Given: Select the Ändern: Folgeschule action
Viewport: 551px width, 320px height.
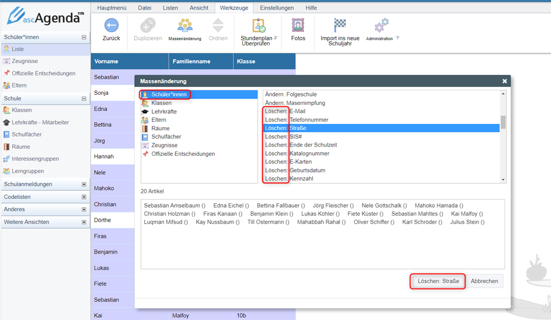Looking at the screenshot, I should (382, 94).
